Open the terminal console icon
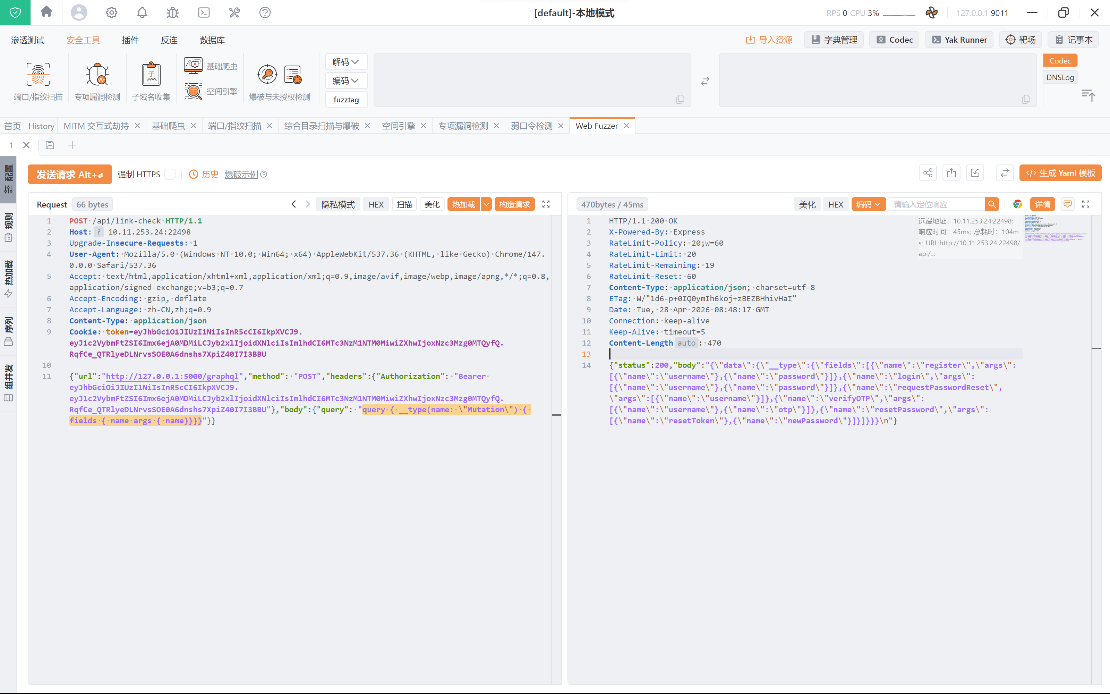The image size is (1110, 694). click(x=204, y=12)
